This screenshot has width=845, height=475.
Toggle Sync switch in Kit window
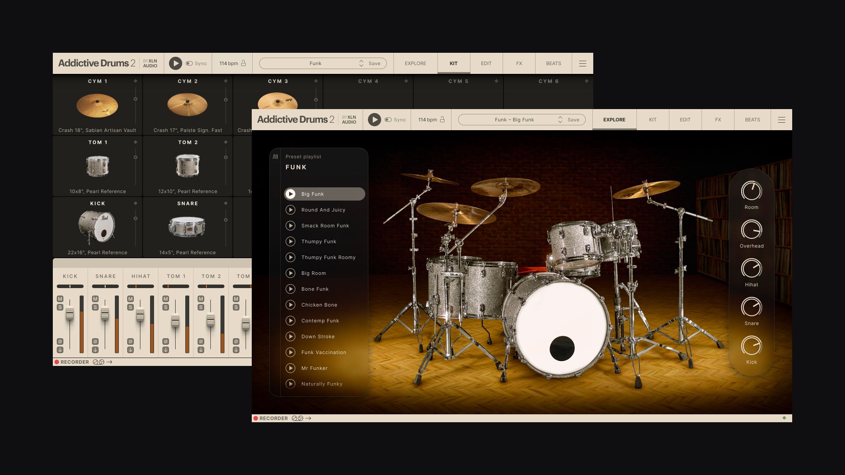[189, 63]
